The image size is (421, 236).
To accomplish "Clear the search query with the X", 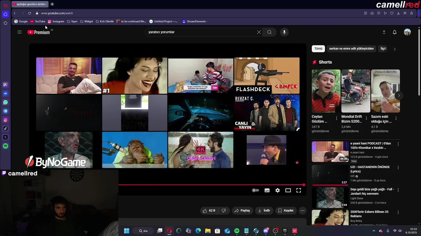I will [x=259, y=32].
